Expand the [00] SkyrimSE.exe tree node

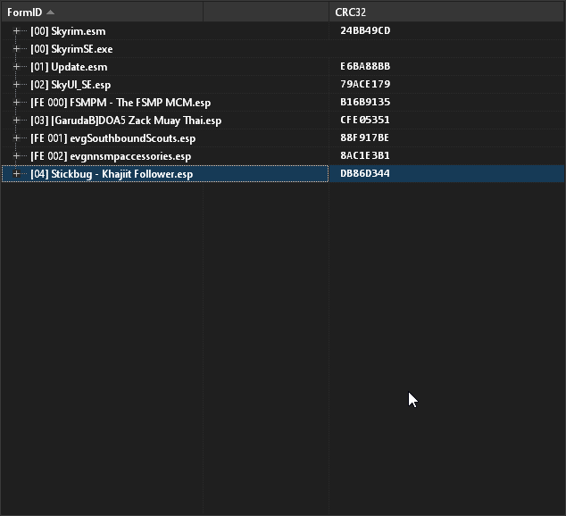tap(16, 49)
